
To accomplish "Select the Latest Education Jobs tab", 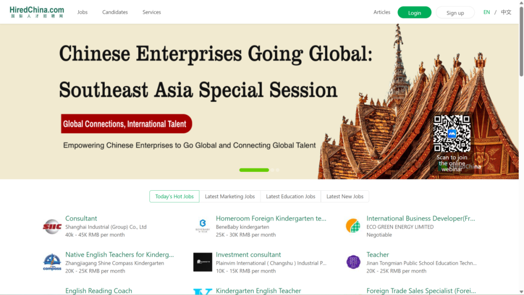I will 291,197.
